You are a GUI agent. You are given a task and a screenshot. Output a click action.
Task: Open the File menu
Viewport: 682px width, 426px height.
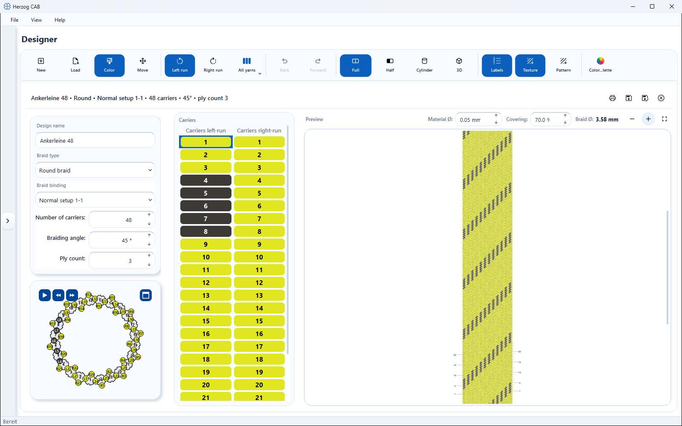pos(14,20)
